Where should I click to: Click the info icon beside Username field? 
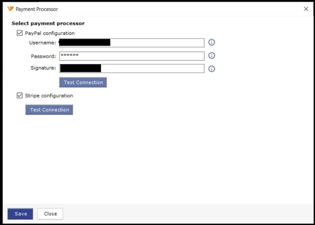[212, 42]
